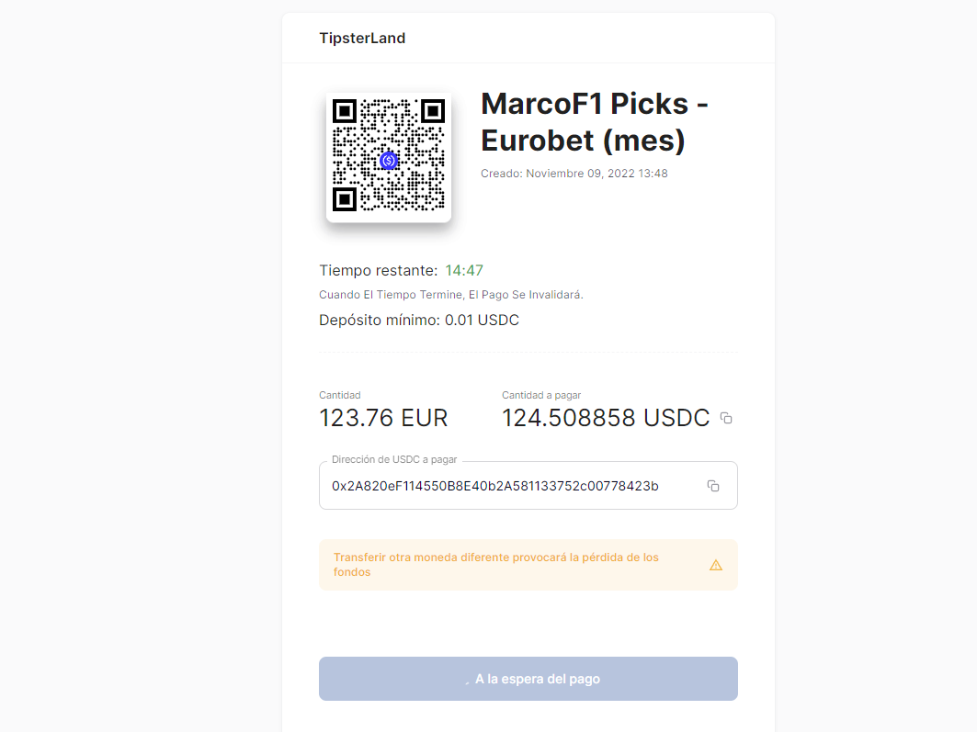Image resolution: width=977 pixels, height=732 pixels.
Task: Click the loading spinner on waiting button
Action: coord(467,681)
